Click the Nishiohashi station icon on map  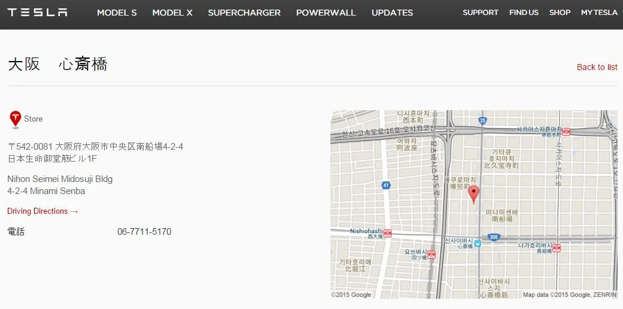tap(387, 234)
